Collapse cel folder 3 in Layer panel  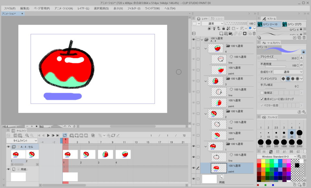205,81
